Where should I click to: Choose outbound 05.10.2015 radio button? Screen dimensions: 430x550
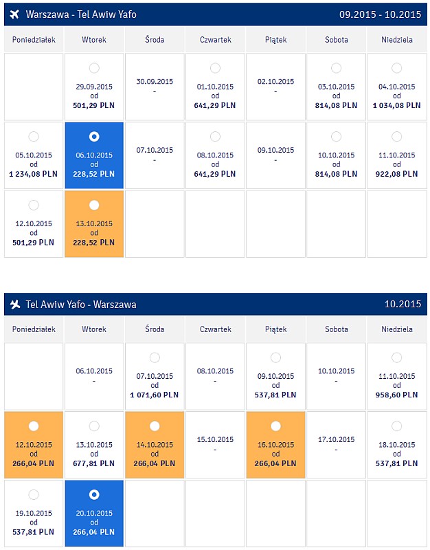34,136
